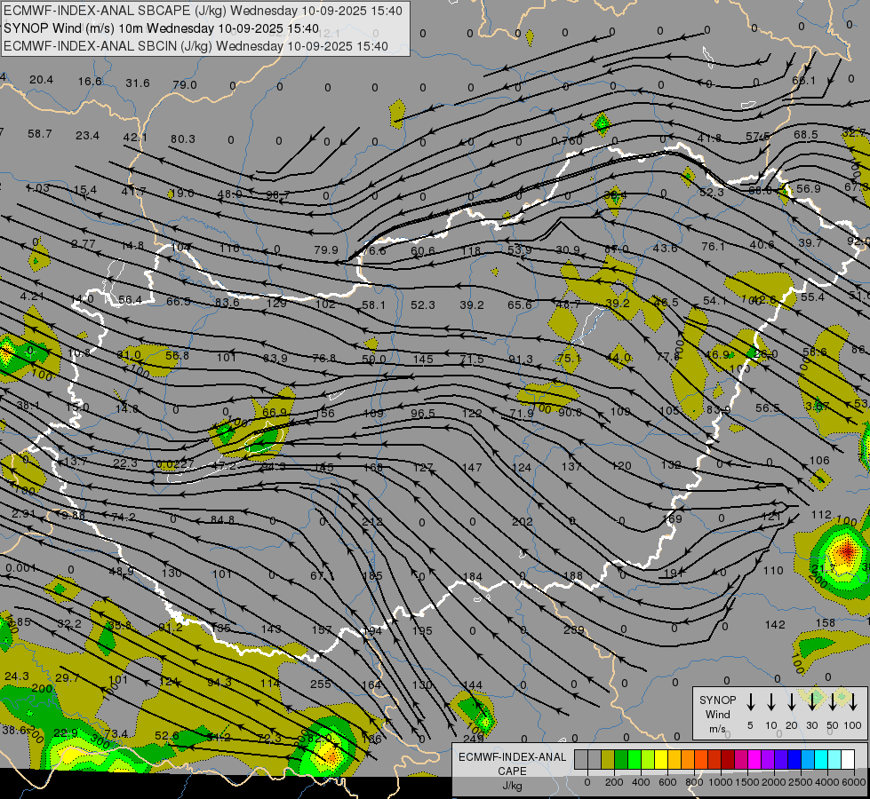870x799 pixels.
Task: Click the red CAPE maximum on east edge
Action: (847, 551)
